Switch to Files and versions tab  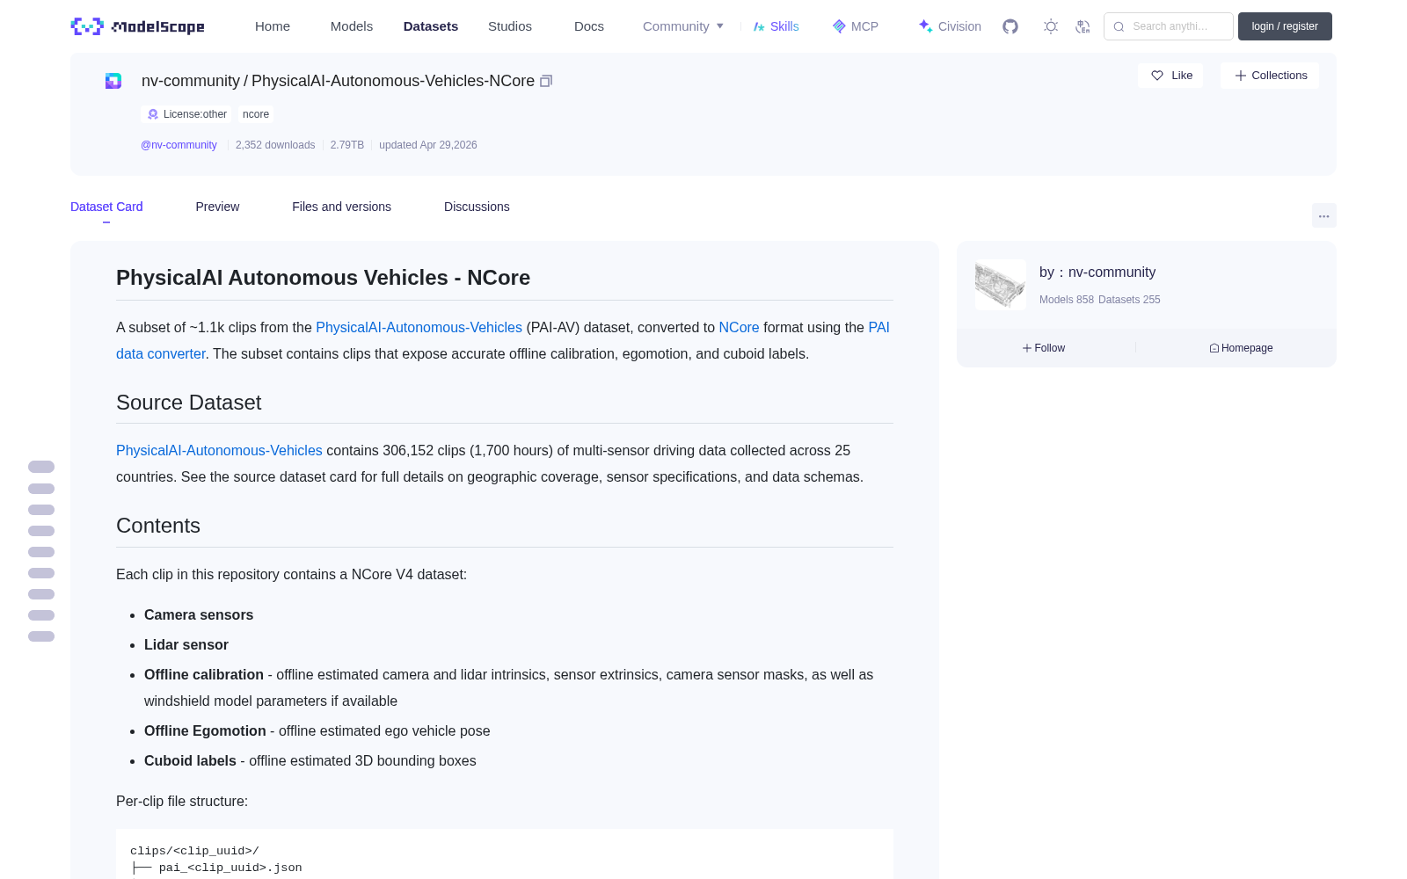coord(341,207)
